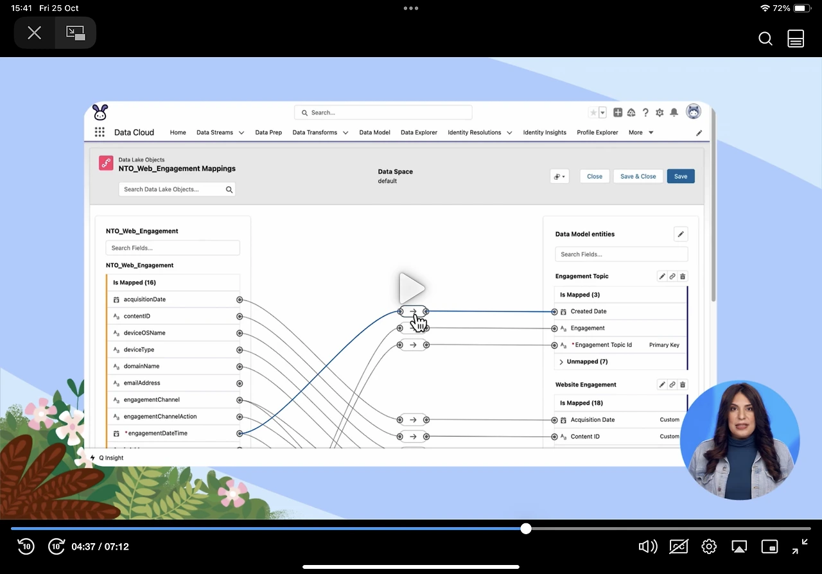
Task: Click the favorites star icon
Action: pyautogui.click(x=593, y=112)
